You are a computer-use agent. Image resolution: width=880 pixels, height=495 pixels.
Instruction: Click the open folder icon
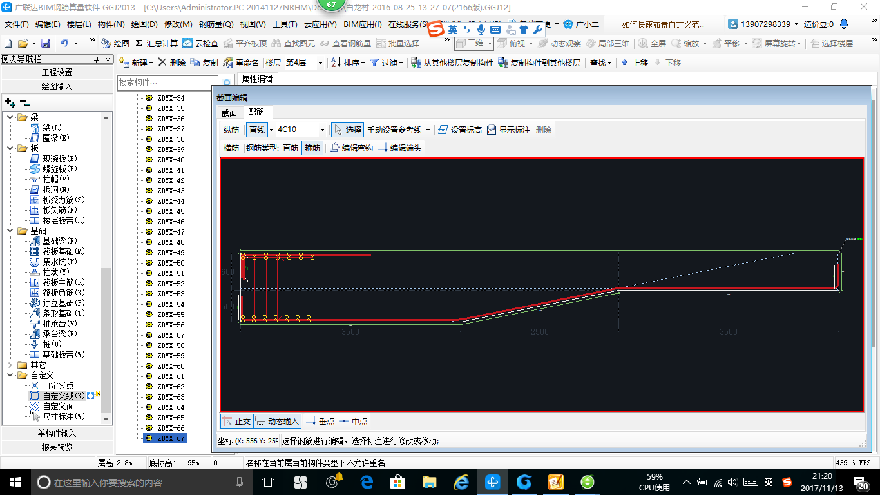pos(23,43)
